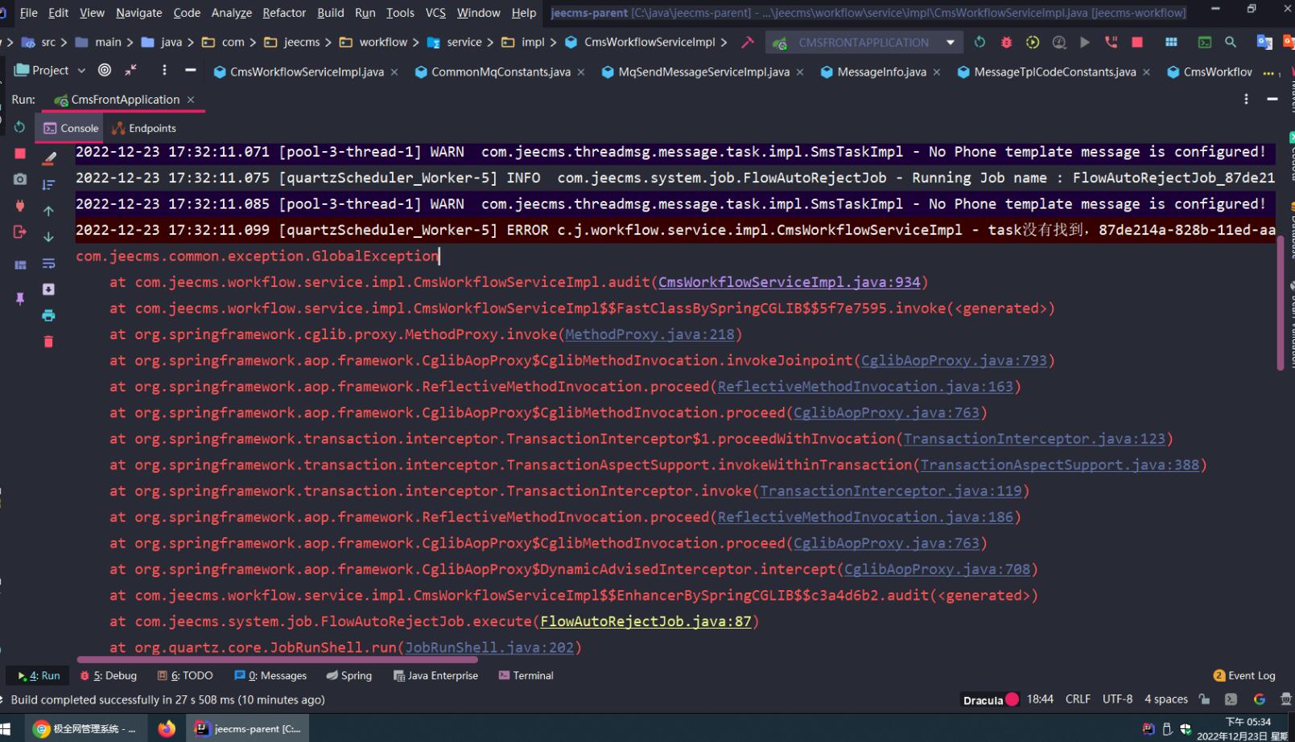Click the camera thread dump icon

coord(20,179)
